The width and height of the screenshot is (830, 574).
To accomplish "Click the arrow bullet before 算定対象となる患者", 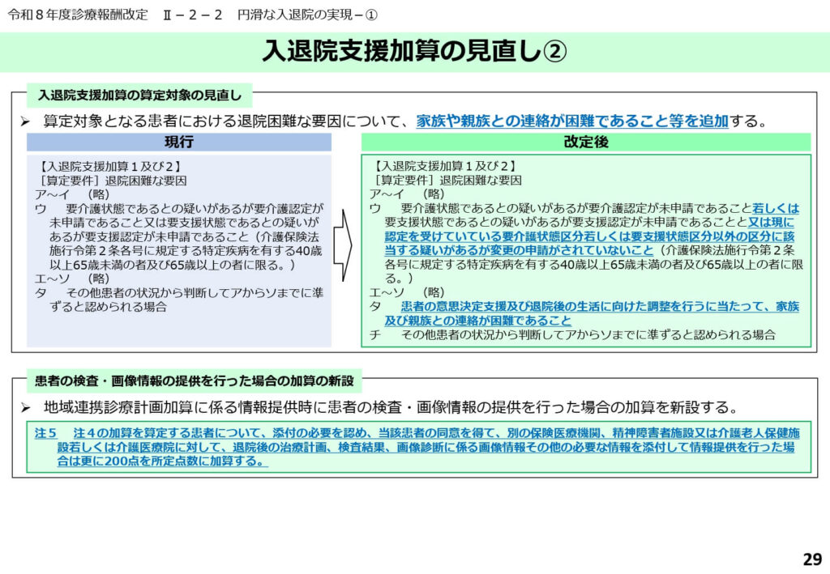I will coord(25,121).
